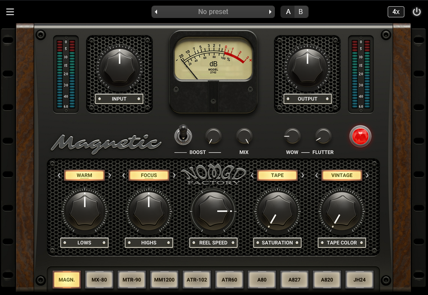Open the TAPE saturation mode selector
Image resolution: width=428 pixels, height=295 pixels.
(x=277, y=175)
